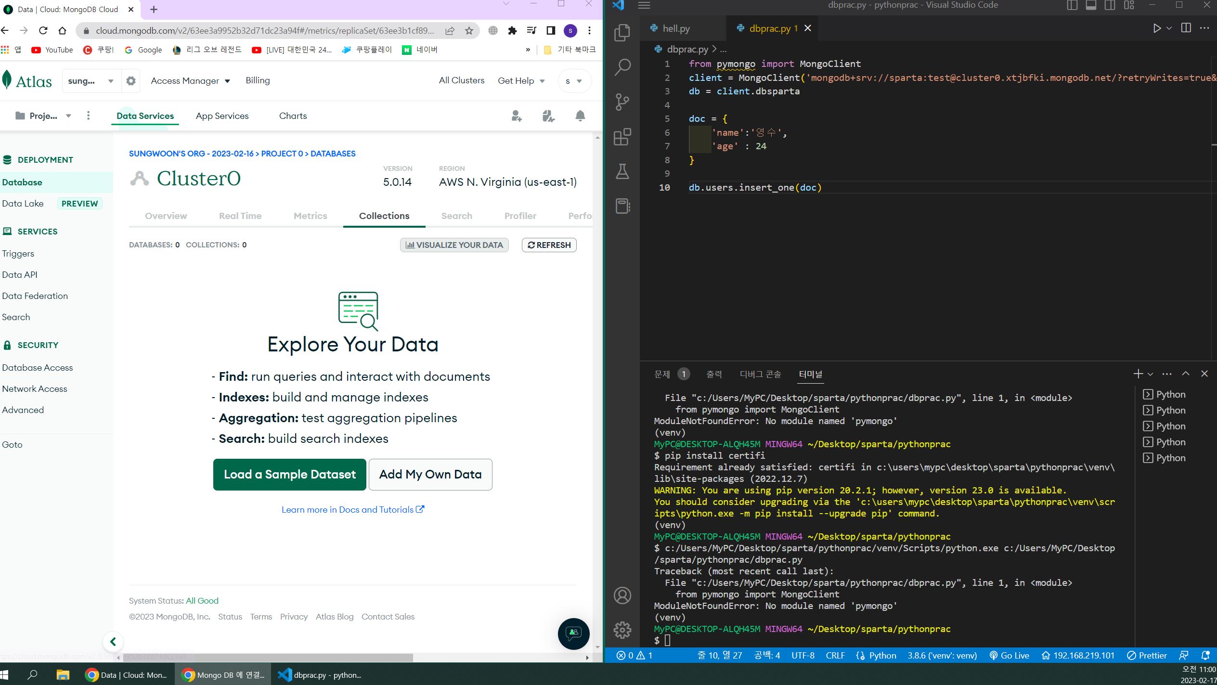Open editor More Actions ellipsis menu
The image size is (1217, 685).
point(1204,28)
